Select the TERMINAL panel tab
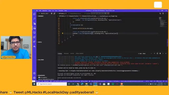 coord(60,54)
